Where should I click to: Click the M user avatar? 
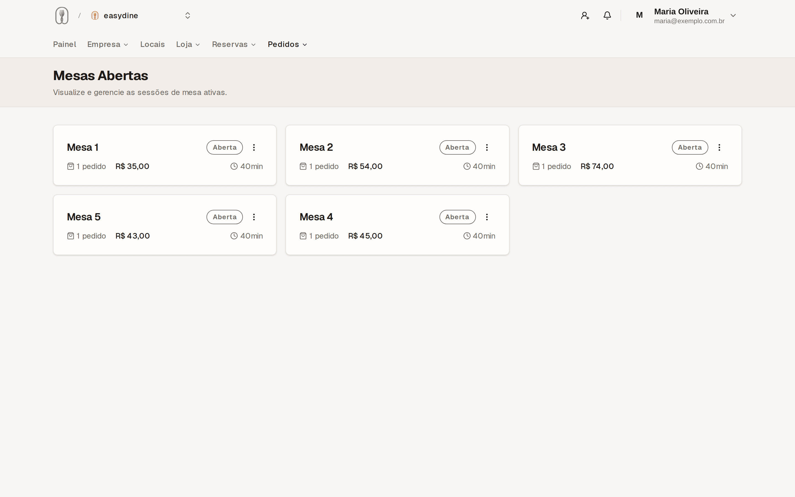coord(639,15)
